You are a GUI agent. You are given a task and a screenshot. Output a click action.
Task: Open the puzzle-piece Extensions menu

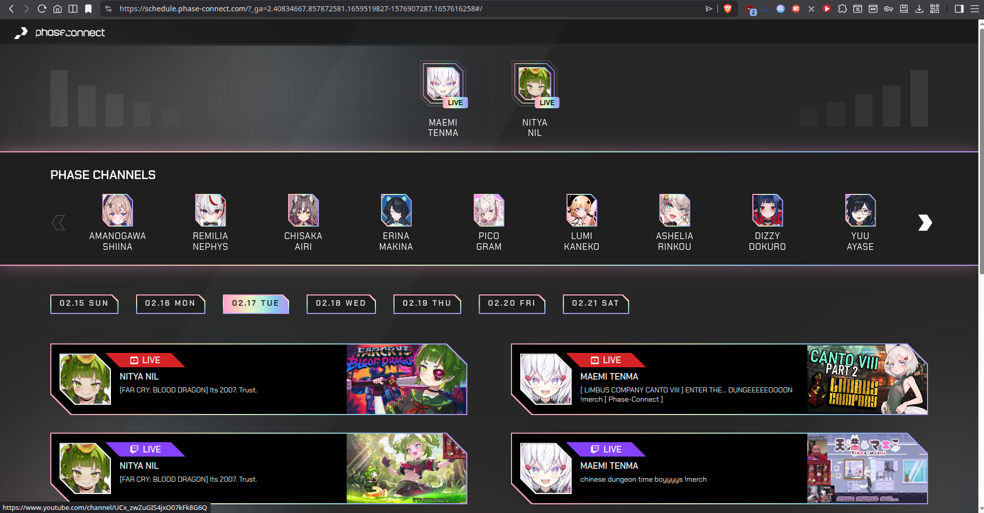pyautogui.click(x=842, y=9)
